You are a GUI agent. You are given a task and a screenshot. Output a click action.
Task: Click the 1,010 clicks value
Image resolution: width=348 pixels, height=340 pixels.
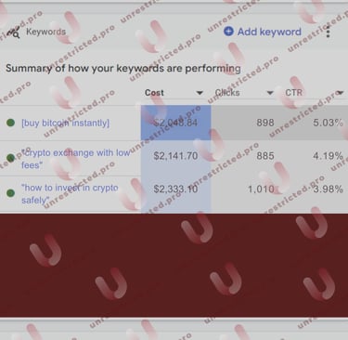coord(261,189)
